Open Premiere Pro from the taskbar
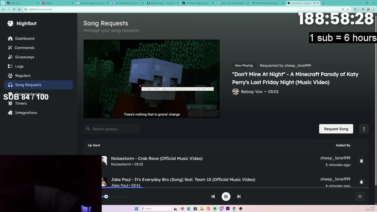377x212 pixels. click(x=228, y=208)
